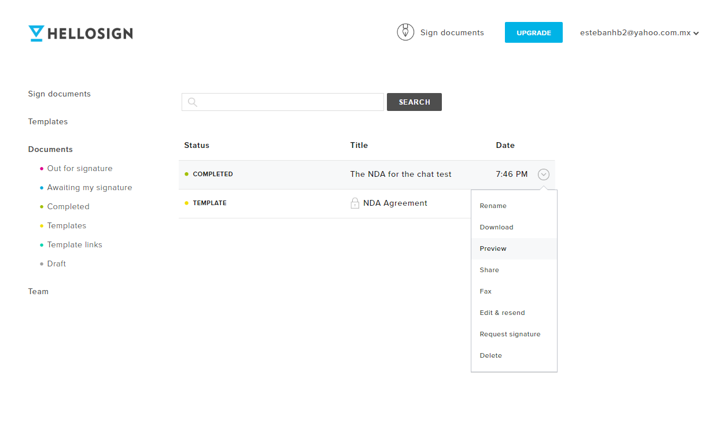Click the green status dot for completed document
Screen dimensions: 727x423
[186, 173]
